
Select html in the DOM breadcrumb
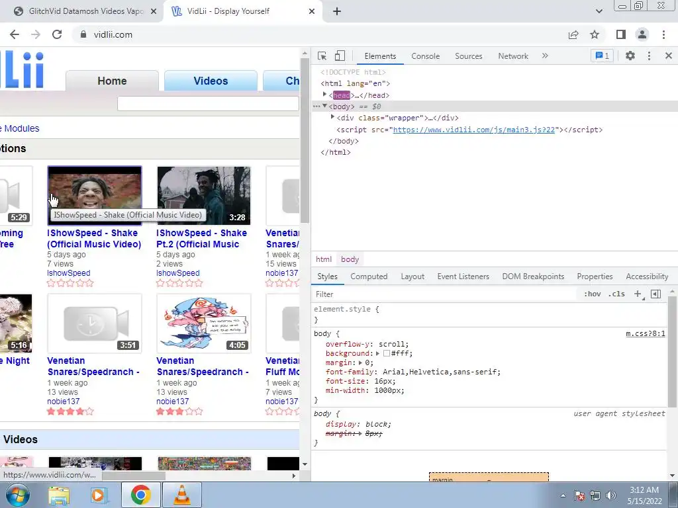point(323,259)
